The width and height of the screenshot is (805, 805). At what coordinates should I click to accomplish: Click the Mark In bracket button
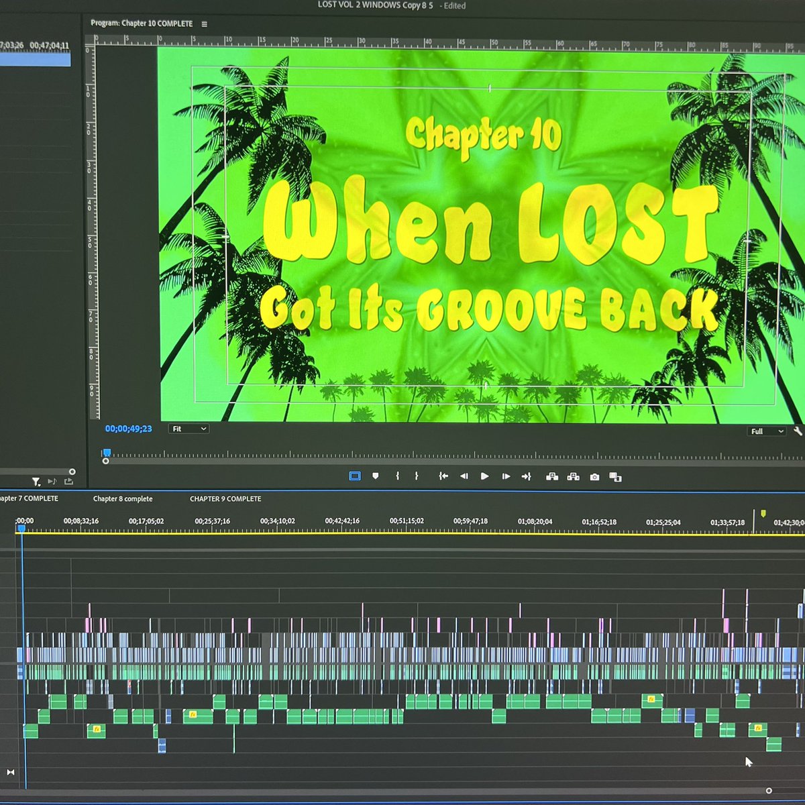[x=398, y=476]
